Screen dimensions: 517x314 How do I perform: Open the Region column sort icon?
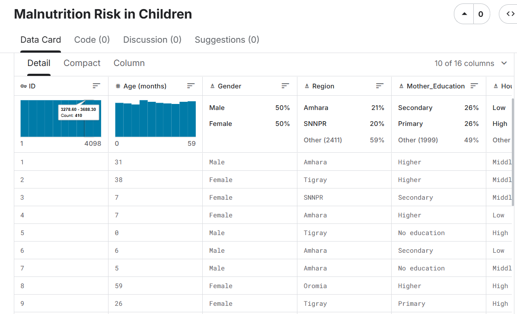pos(380,86)
